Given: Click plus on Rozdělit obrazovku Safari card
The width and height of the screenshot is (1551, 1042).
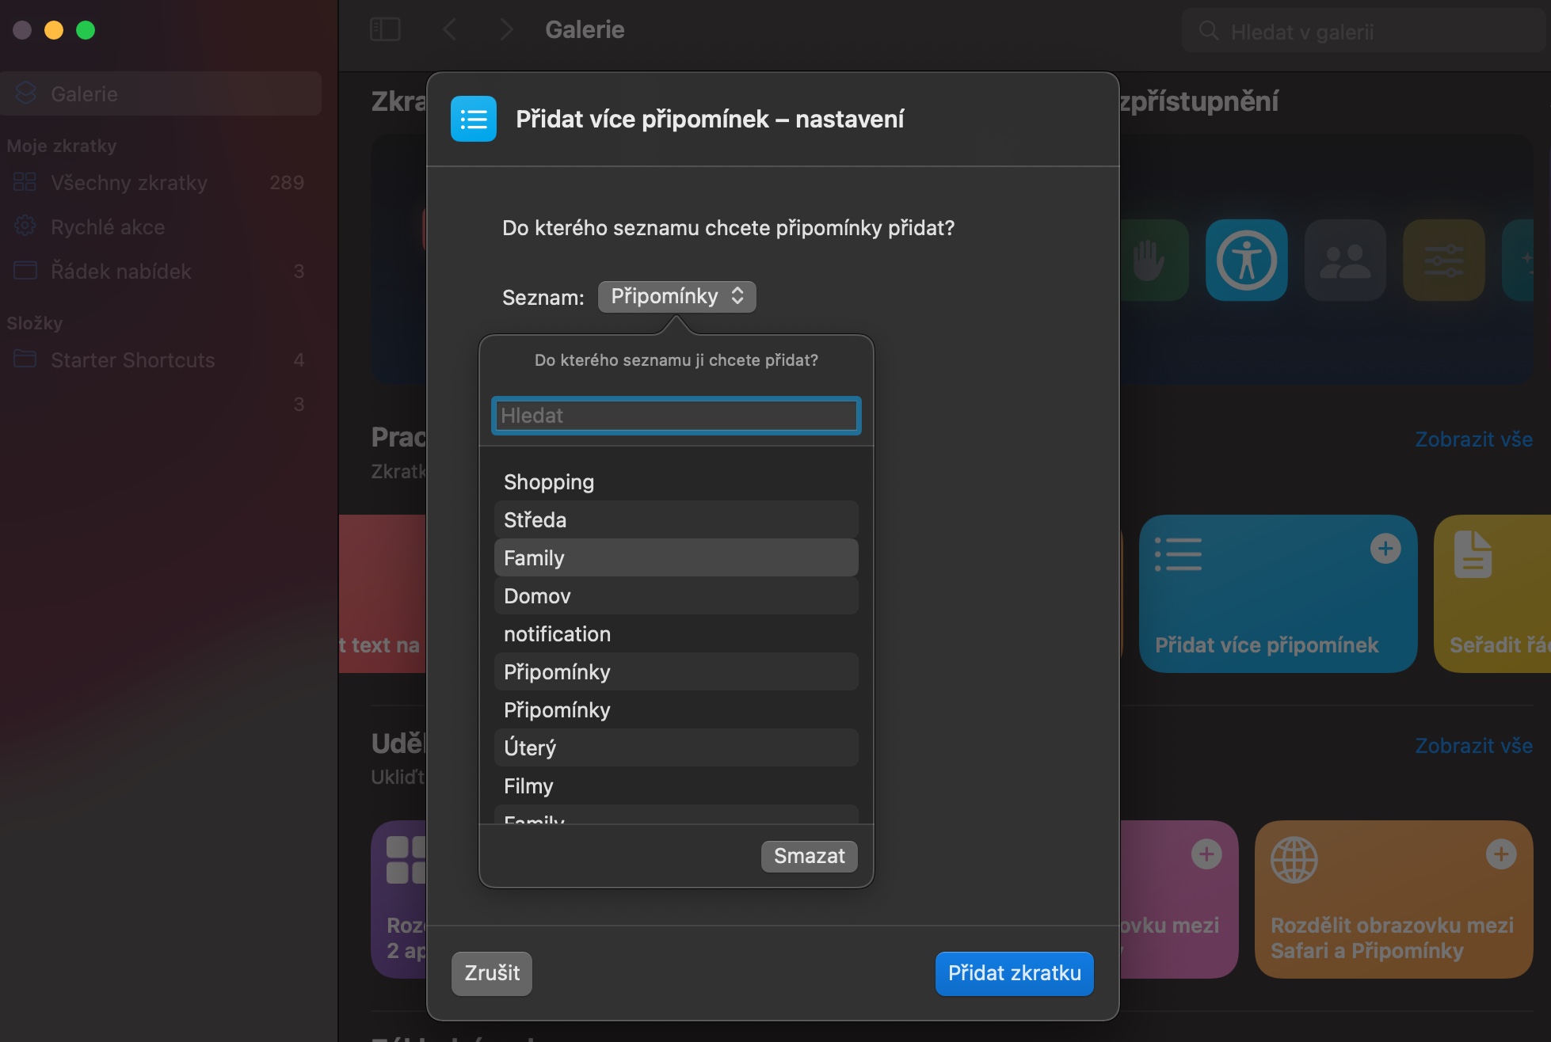Looking at the screenshot, I should [1500, 854].
